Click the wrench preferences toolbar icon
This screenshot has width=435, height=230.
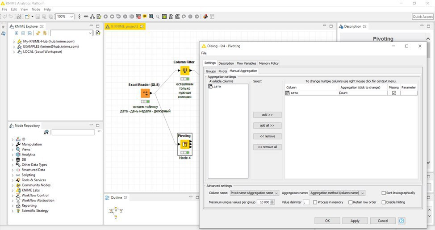(205, 17)
